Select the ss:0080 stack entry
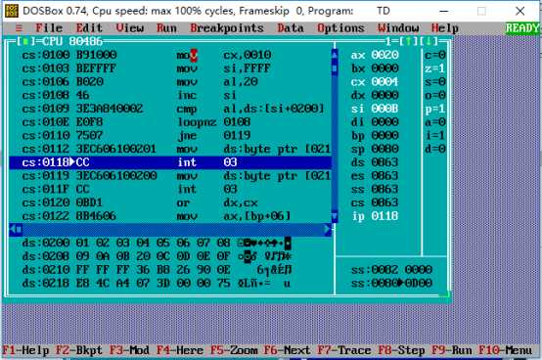This screenshot has height=360, width=542. click(x=391, y=283)
